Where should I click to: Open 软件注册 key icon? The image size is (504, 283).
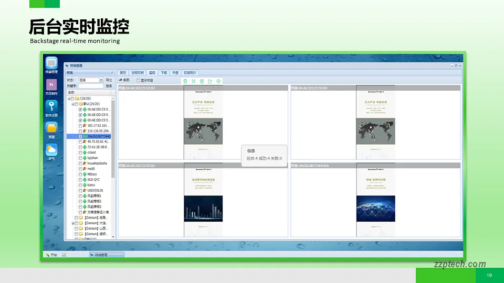click(51, 107)
